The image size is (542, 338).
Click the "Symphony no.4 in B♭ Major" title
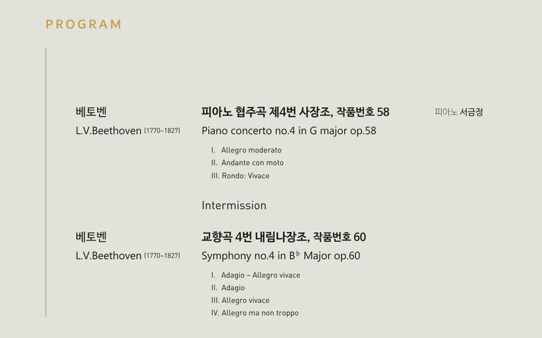(281, 256)
